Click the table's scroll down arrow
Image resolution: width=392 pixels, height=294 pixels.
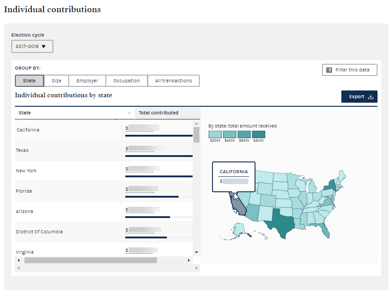196,252
